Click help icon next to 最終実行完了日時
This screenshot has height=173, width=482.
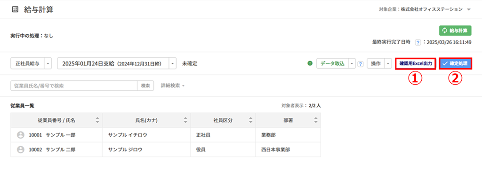(x=418, y=42)
